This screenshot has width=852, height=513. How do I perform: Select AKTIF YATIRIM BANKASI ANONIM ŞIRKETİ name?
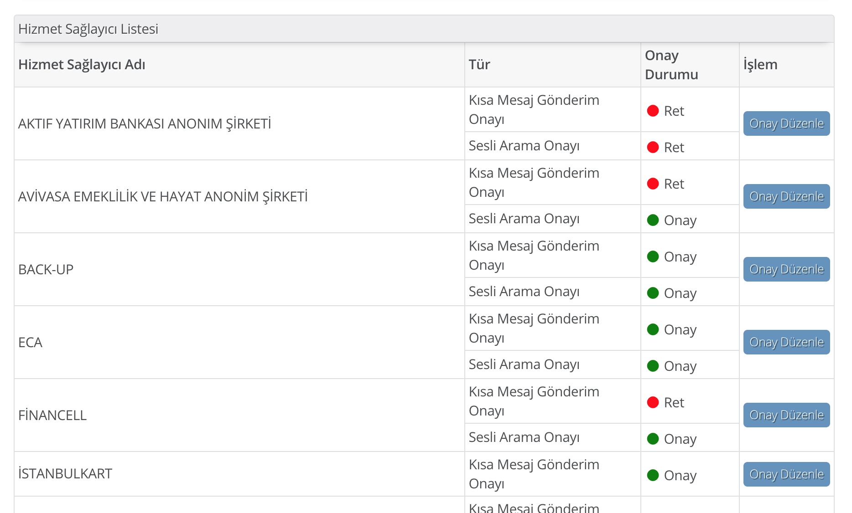(145, 123)
